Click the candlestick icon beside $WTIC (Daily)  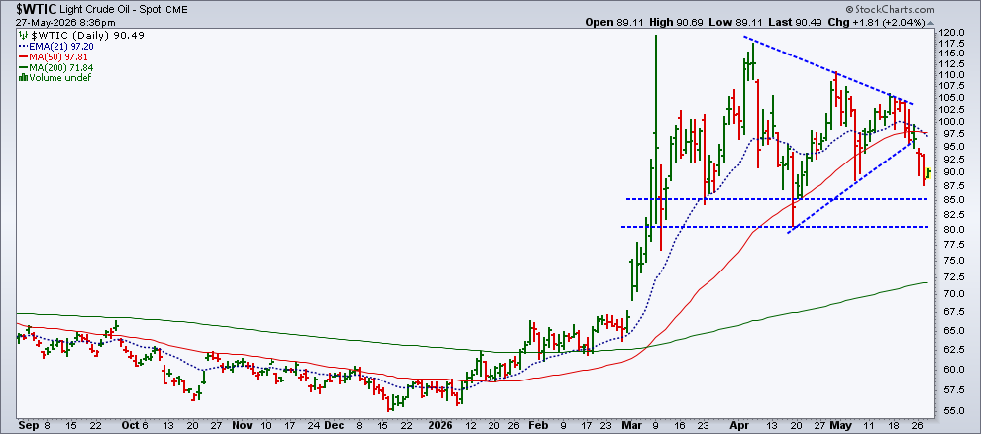(21, 36)
